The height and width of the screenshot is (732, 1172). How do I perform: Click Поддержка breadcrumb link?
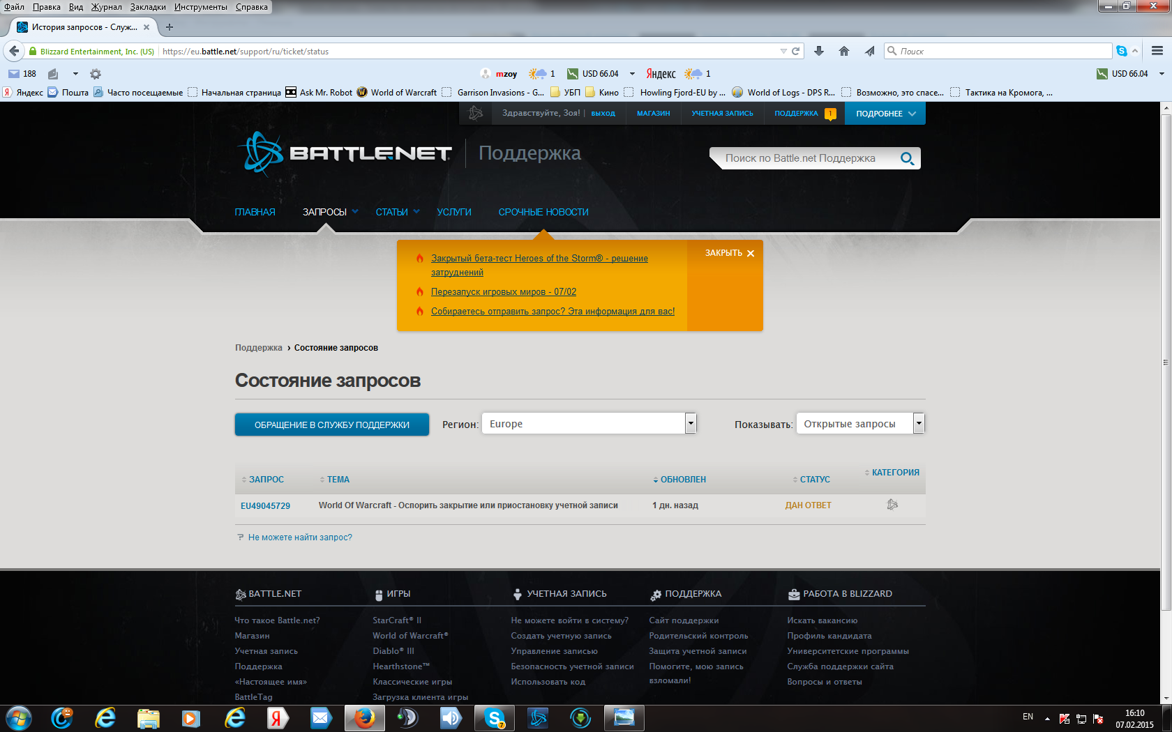pos(259,348)
